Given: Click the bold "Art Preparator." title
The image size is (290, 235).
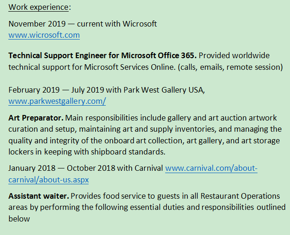Looking at the screenshot, I should 35,117.
